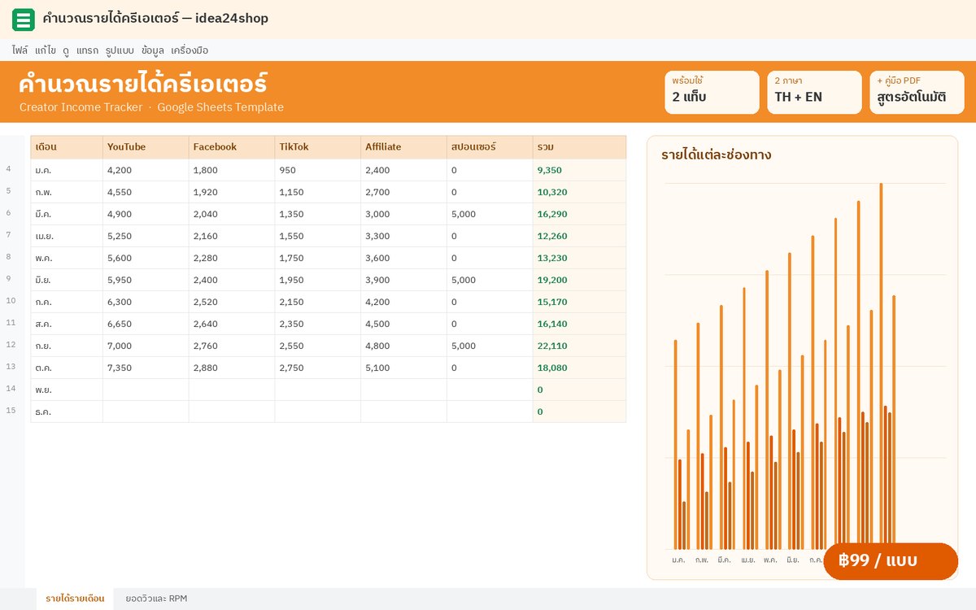Select YouTube cell 4,200
This screenshot has height=610, width=976.
point(146,170)
